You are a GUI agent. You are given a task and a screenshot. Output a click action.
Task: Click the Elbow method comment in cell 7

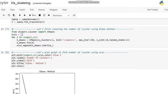point(72,29)
